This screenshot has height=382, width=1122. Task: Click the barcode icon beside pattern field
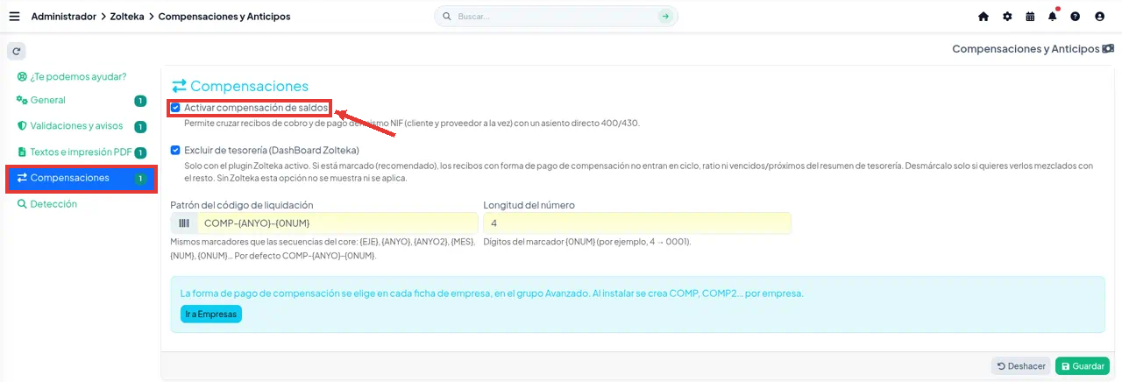[x=184, y=223]
